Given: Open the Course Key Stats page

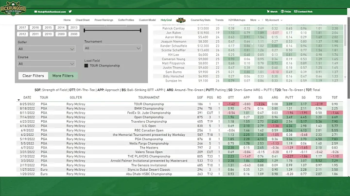Looking at the screenshot, I should (x=200, y=20).
